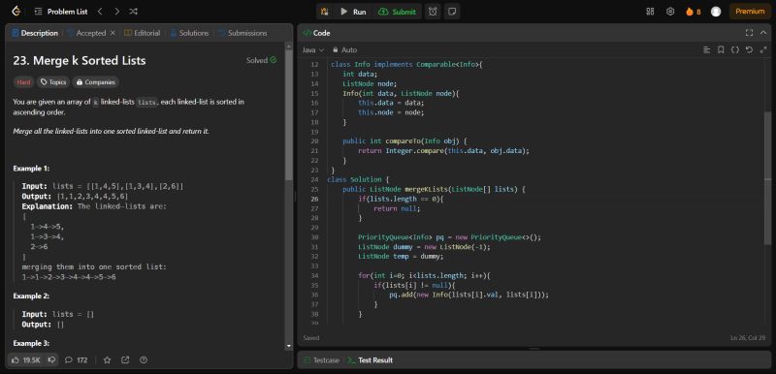Open the layout grid icon

coord(650,12)
